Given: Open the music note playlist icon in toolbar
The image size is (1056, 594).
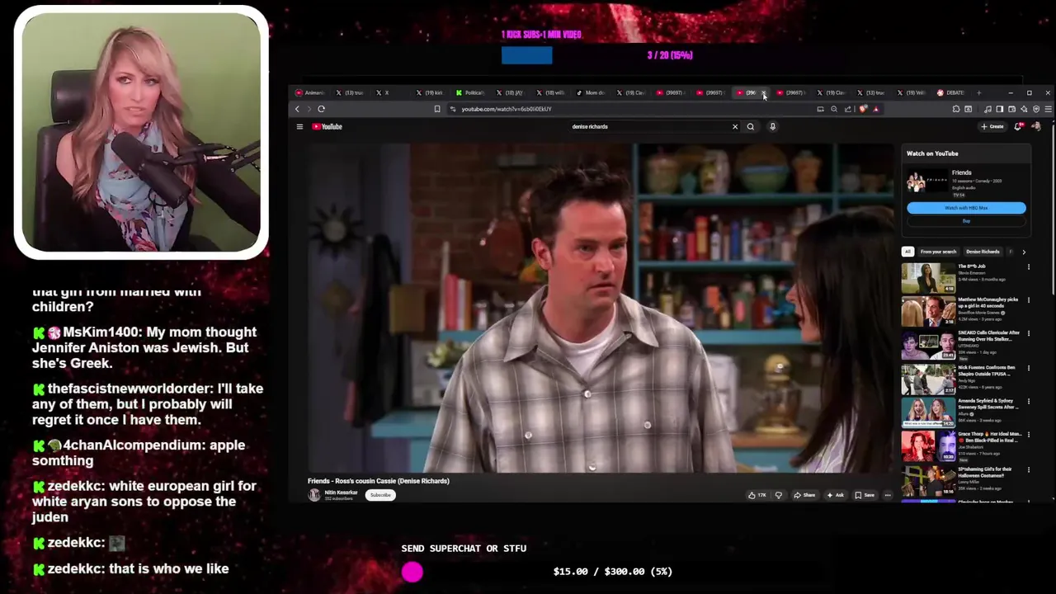Looking at the screenshot, I should [988, 109].
